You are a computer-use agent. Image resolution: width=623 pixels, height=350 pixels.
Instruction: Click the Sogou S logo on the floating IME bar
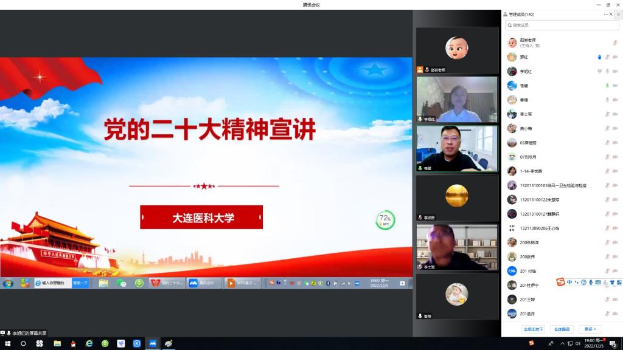[x=560, y=282]
